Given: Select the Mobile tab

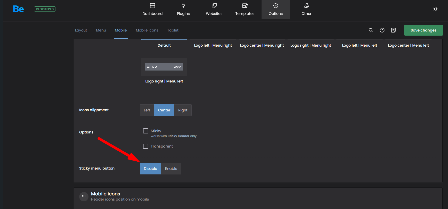Looking at the screenshot, I should (121, 30).
